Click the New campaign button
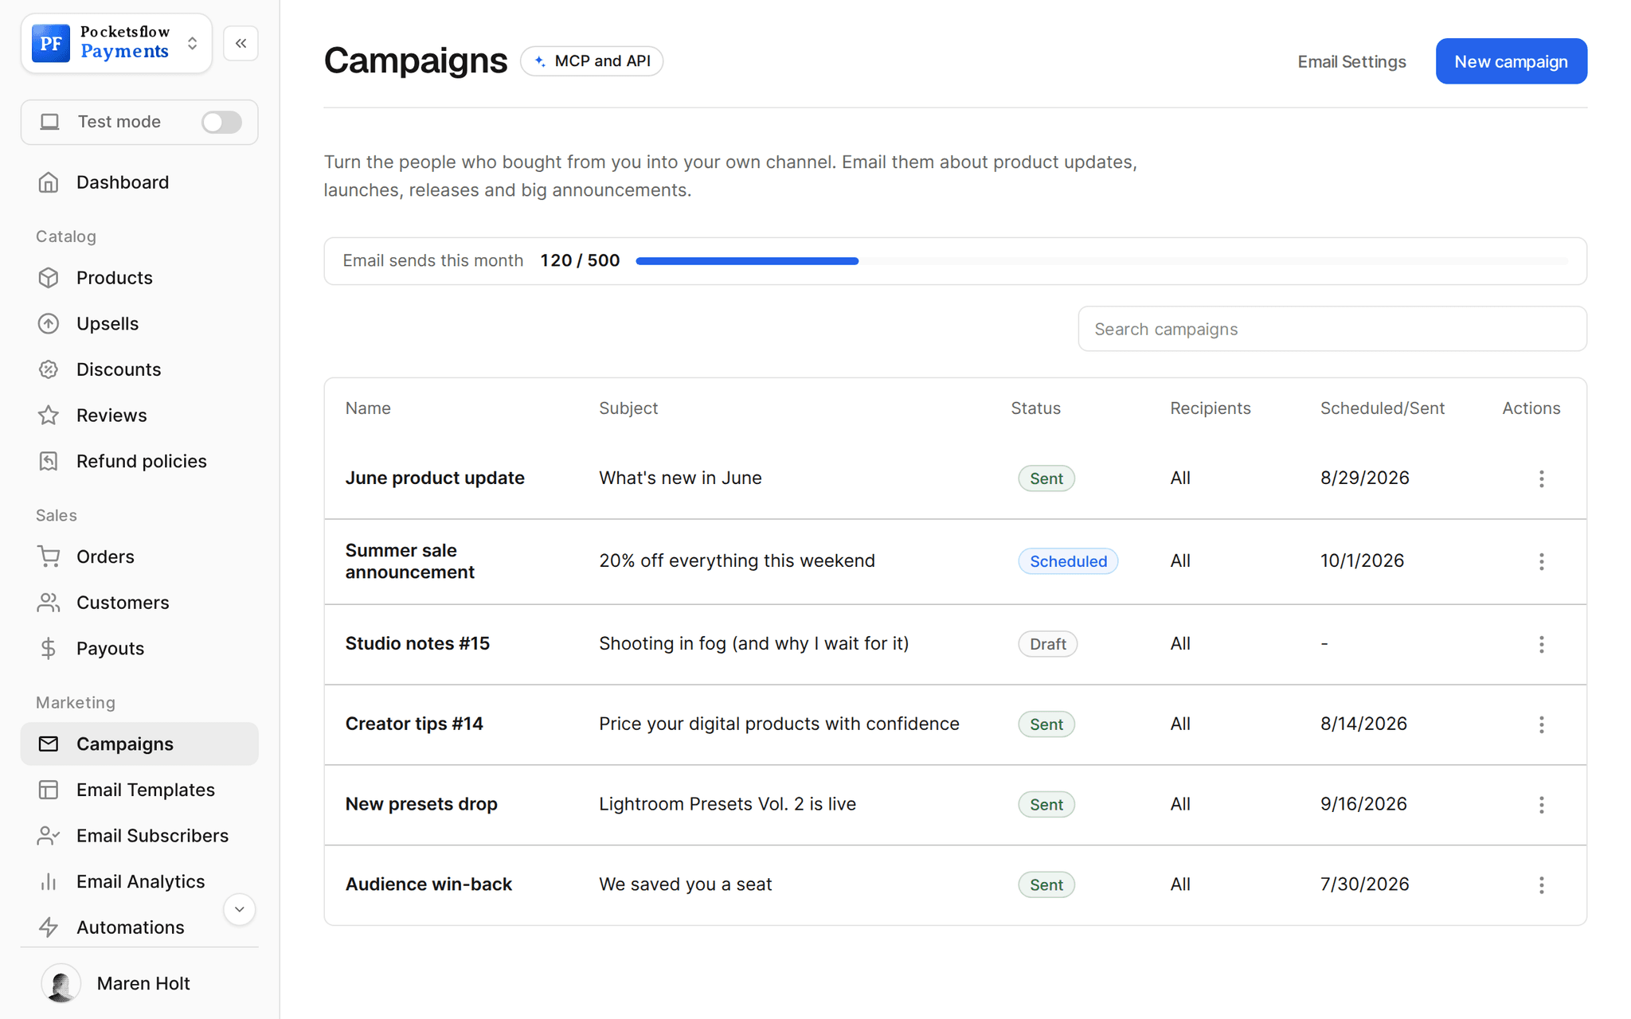 (x=1511, y=61)
